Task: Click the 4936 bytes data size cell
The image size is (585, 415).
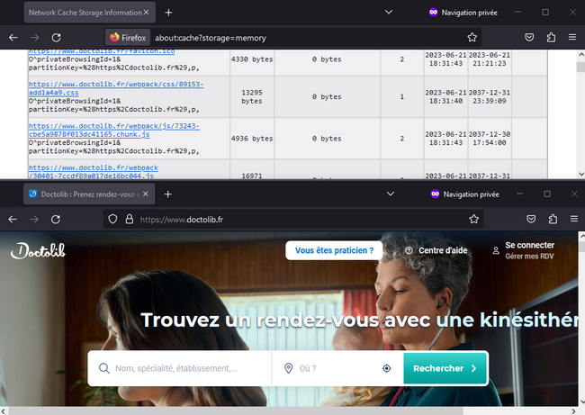Action: tap(252, 139)
